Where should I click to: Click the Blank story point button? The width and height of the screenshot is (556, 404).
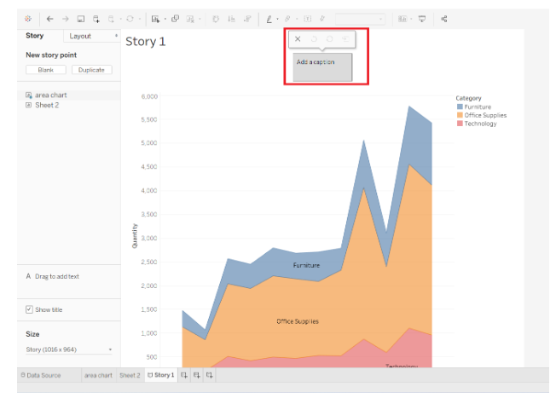tap(46, 70)
